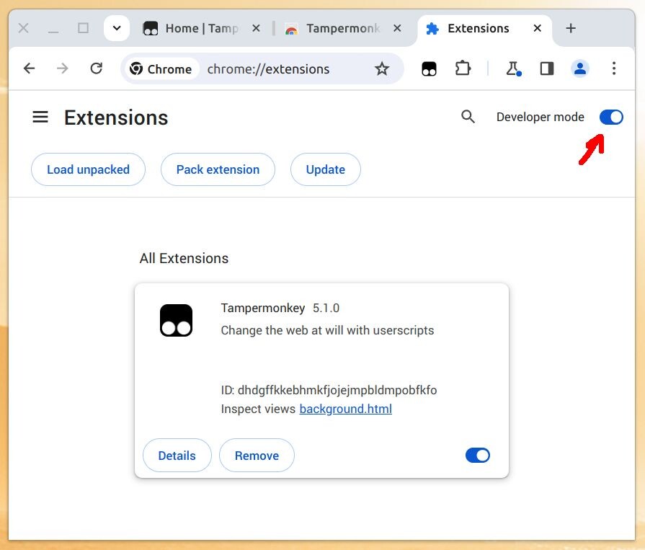Click the Update extensions button
645x550 pixels.
coord(325,169)
